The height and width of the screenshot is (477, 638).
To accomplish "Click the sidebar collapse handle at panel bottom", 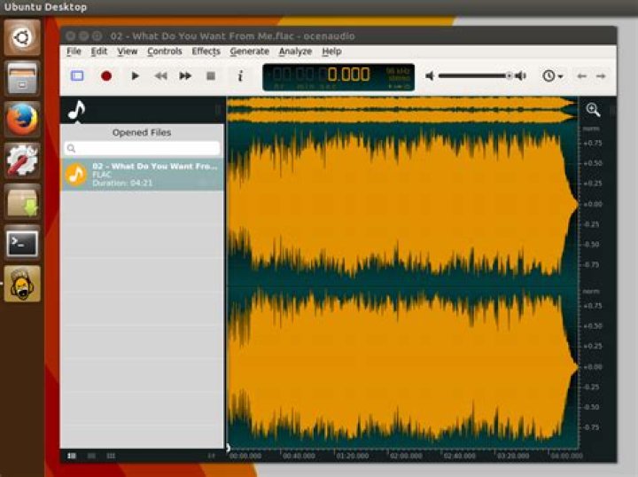I will (211, 456).
